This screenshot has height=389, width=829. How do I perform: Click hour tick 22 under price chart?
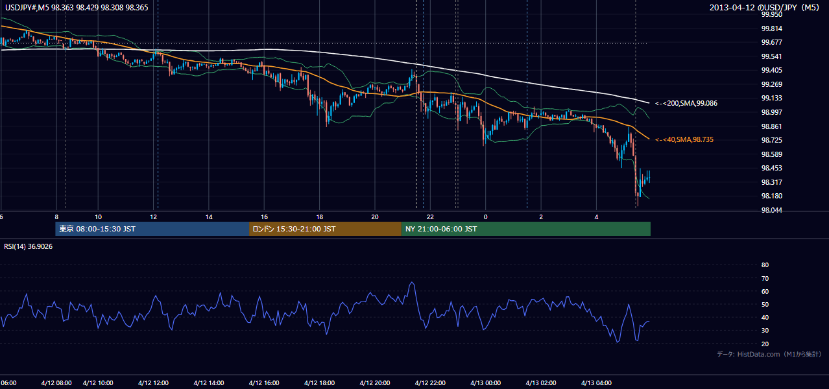click(x=430, y=217)
